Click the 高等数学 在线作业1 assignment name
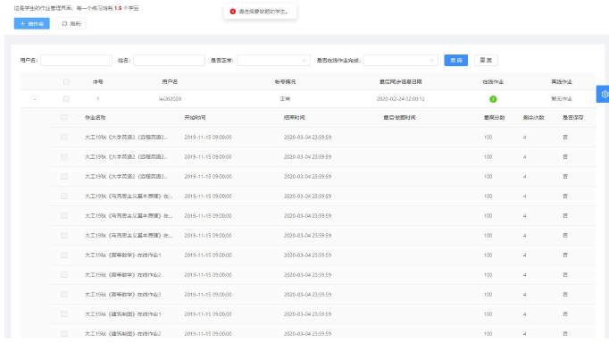 [x=122, y=255]
